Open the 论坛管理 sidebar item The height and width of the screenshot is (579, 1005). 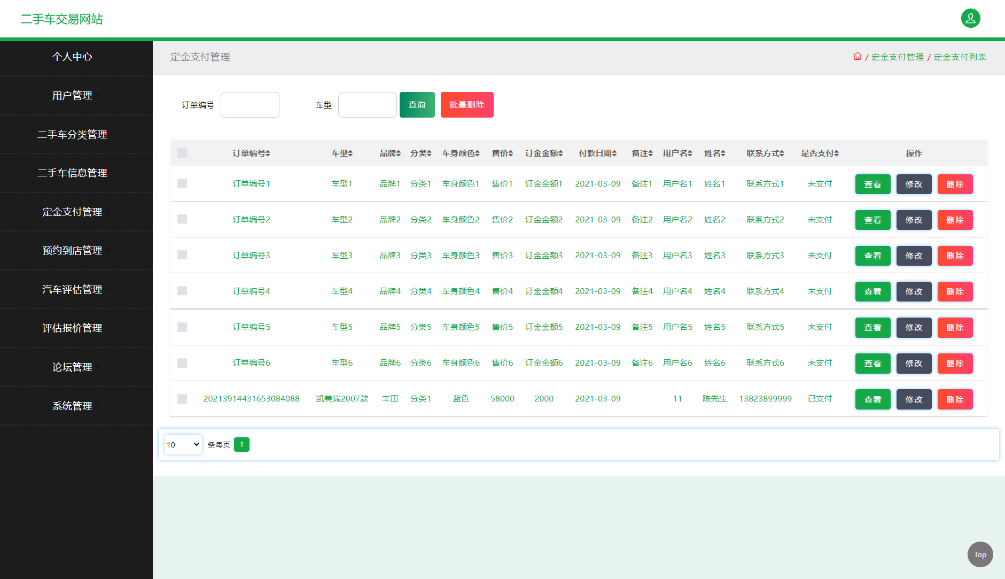pos(76,367)
